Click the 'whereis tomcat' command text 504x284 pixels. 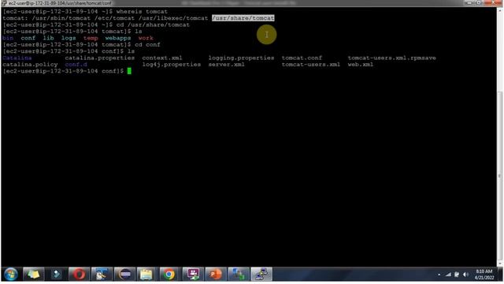(x=142, y=12)
